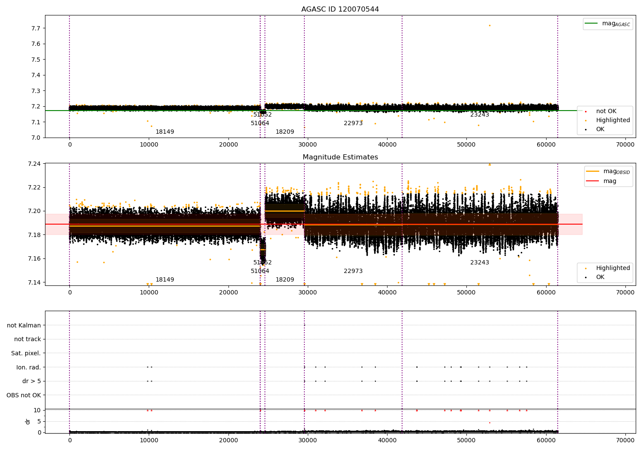Image resolution: width=643 pixels, height=450 pixels.
Task: Click the orange mag OBSID legend line sample
Action: [593, 171]
